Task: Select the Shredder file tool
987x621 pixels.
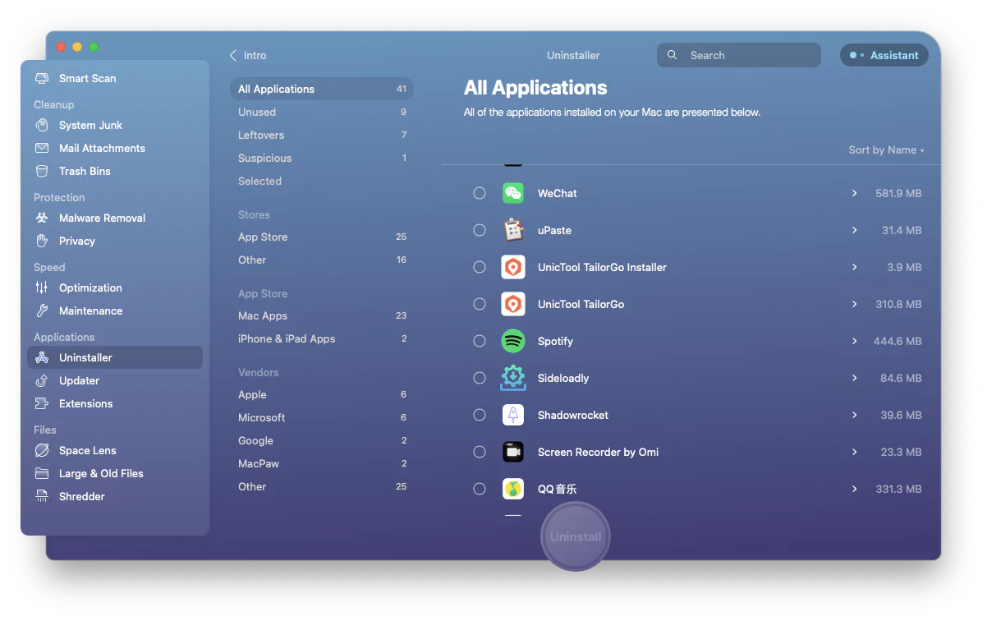Action: point(80,496)
